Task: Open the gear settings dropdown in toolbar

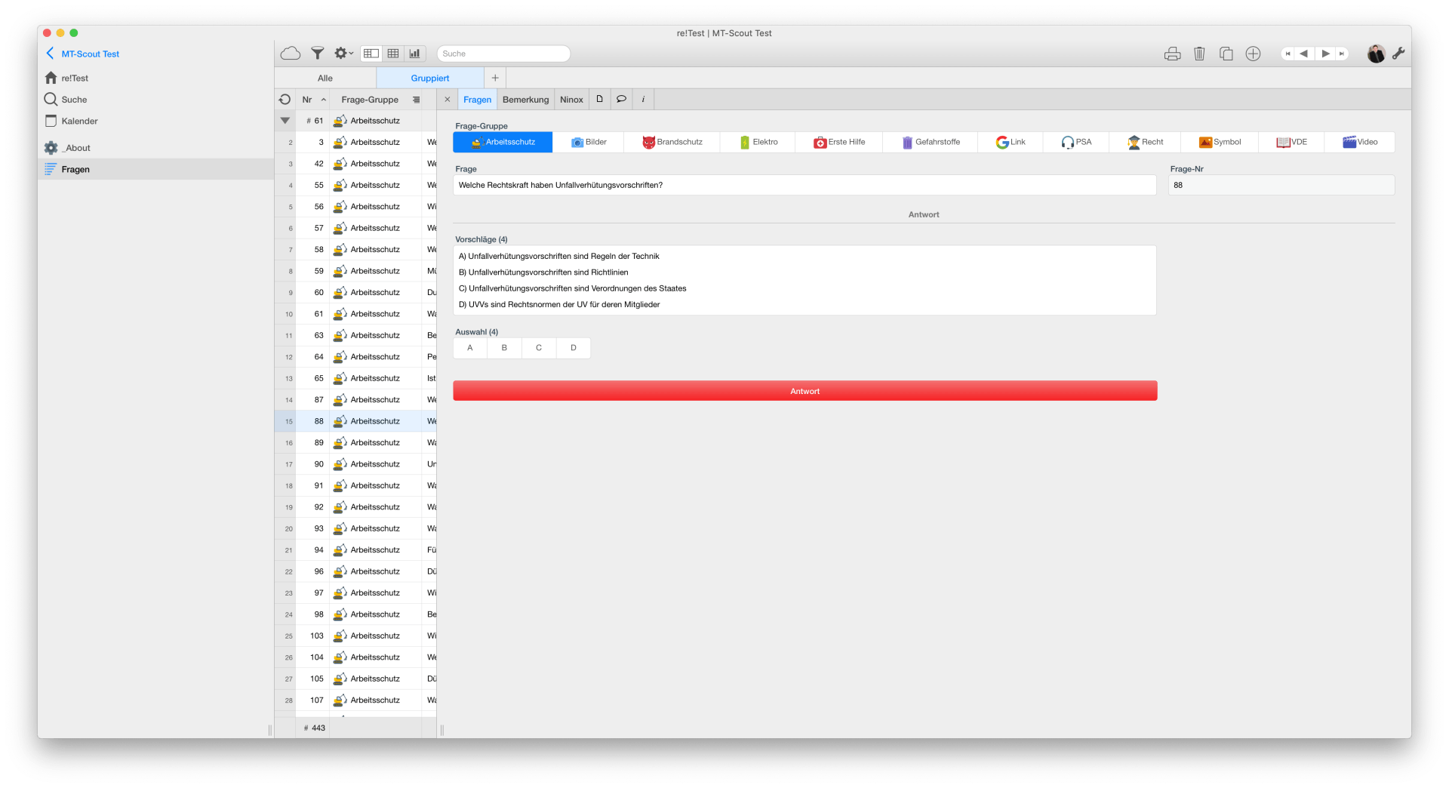Action: click(343, 54)
